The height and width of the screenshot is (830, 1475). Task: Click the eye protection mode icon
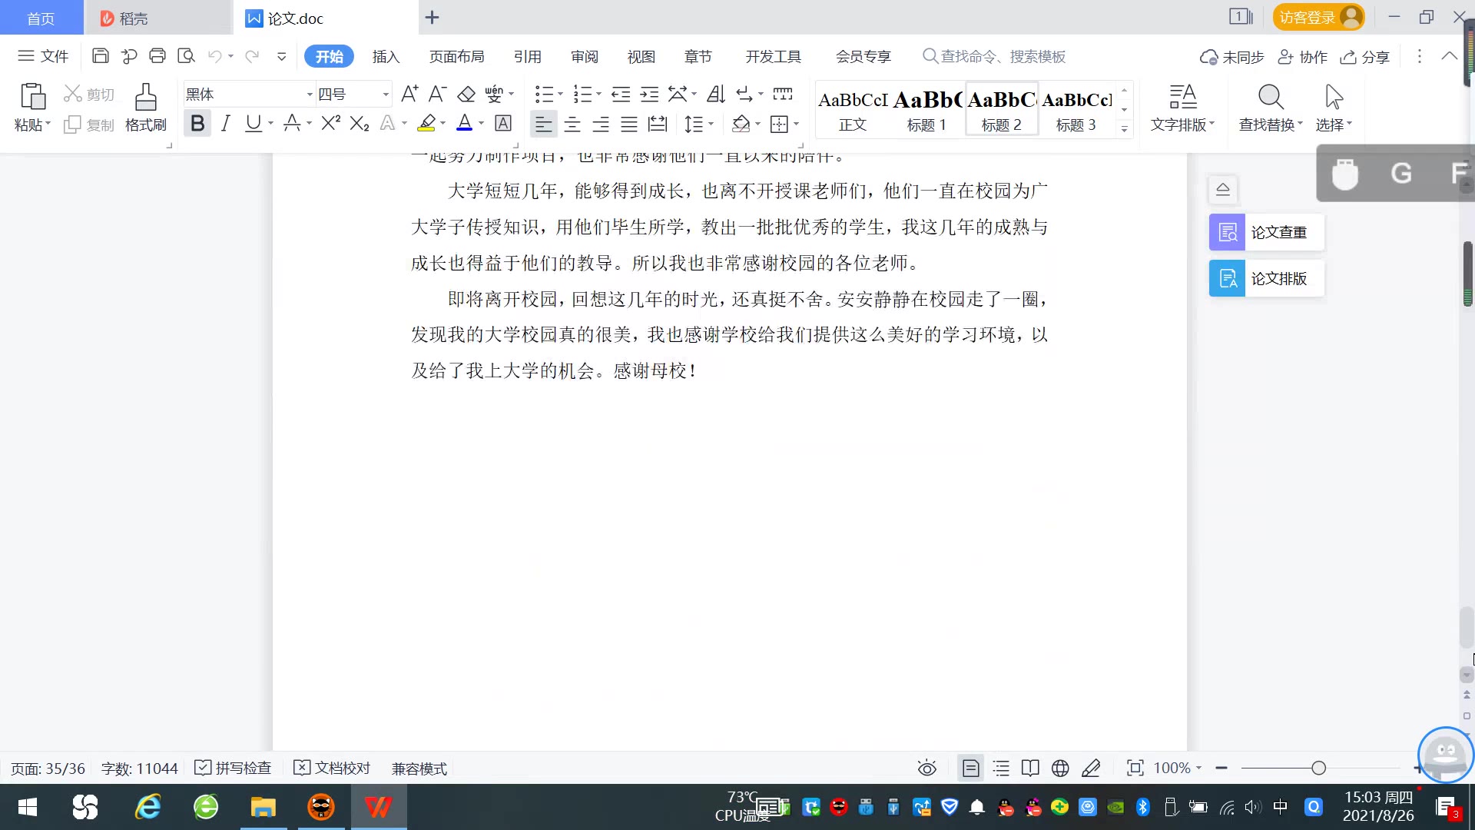click(927, 769)
